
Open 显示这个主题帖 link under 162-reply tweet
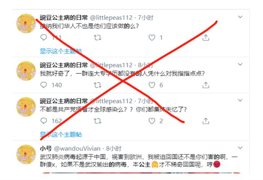pos(61,134)
